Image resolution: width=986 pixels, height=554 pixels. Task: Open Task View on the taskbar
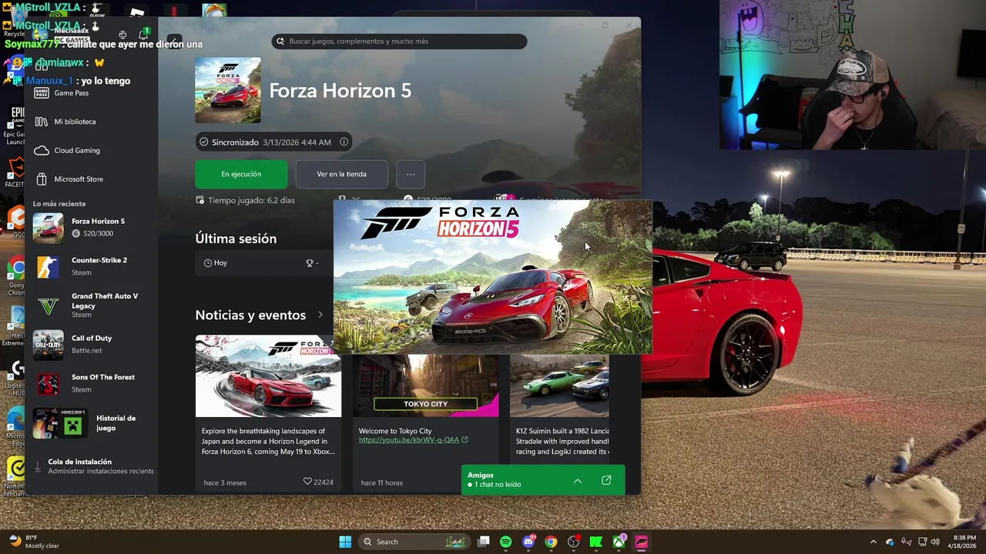(x=483, y=542)
